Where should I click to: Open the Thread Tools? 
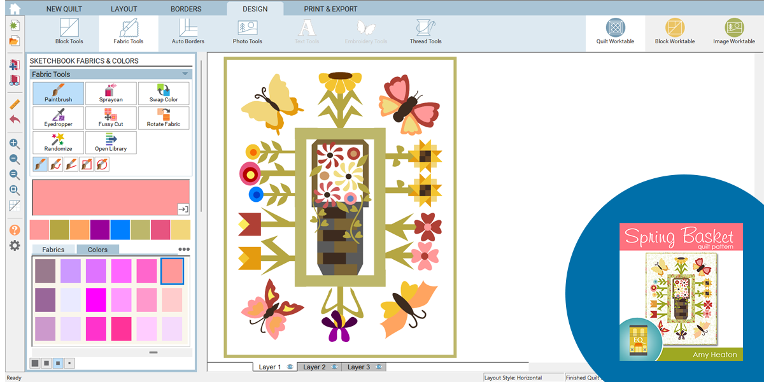425,32
